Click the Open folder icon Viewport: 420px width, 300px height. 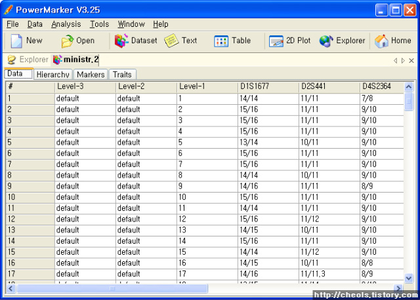tap(67, 41)
